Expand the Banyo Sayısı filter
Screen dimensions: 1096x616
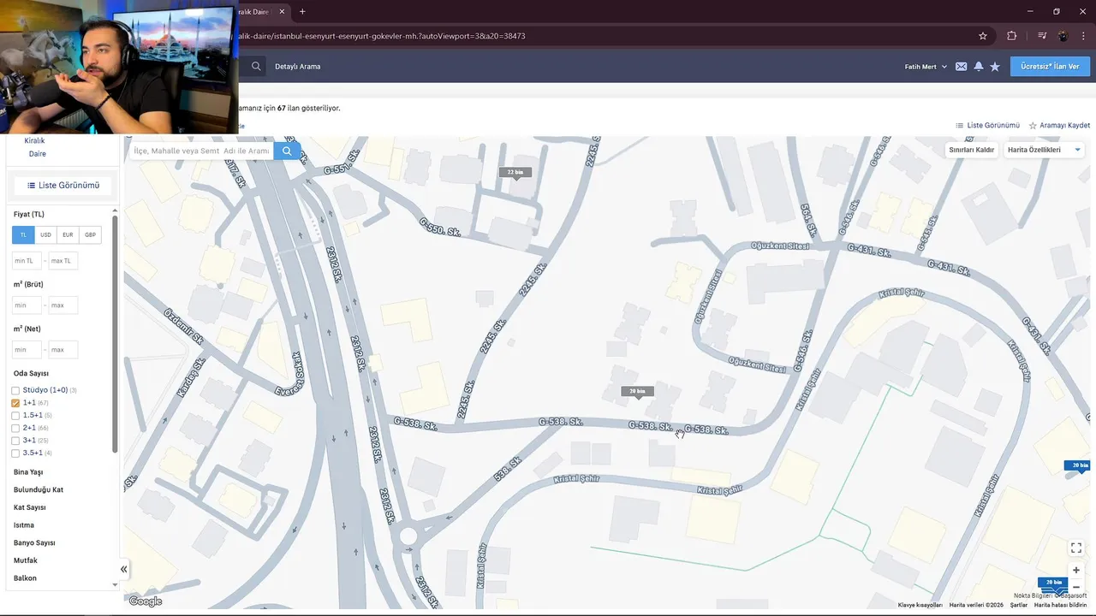click(x=34, y=543)
